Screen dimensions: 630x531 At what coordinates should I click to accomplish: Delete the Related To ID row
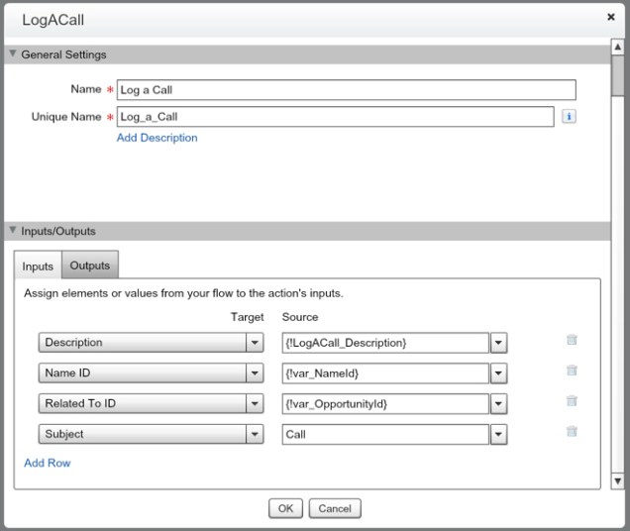[x=572, y=401]
